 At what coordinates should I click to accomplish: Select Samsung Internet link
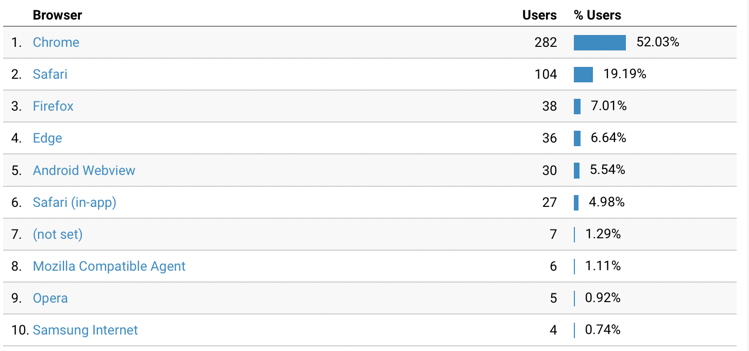[x=86, y=330]
